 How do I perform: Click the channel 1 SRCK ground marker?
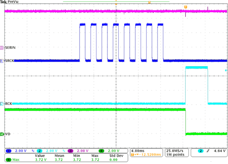coord(2,61)
